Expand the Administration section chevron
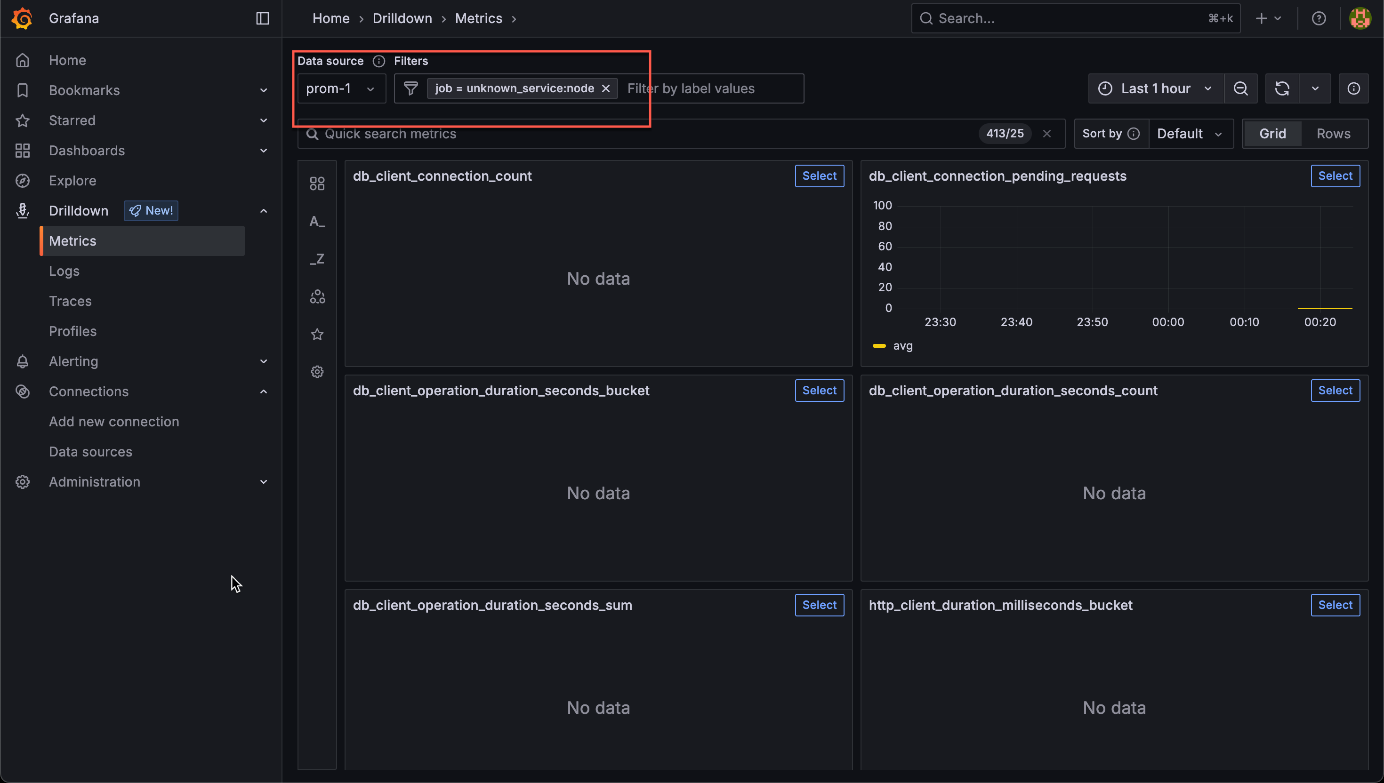 [x=264, y=482]
